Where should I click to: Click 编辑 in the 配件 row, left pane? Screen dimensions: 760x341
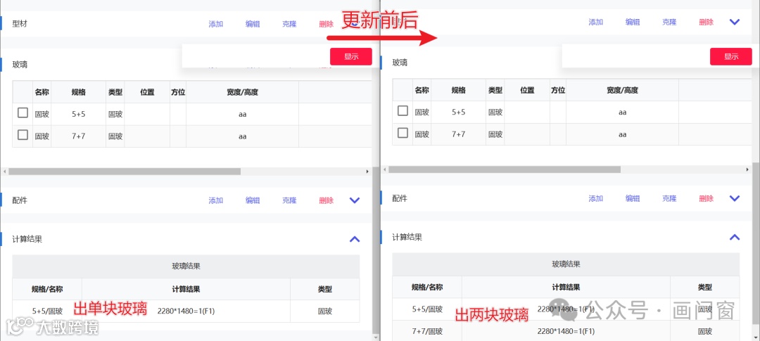[253, 200]
